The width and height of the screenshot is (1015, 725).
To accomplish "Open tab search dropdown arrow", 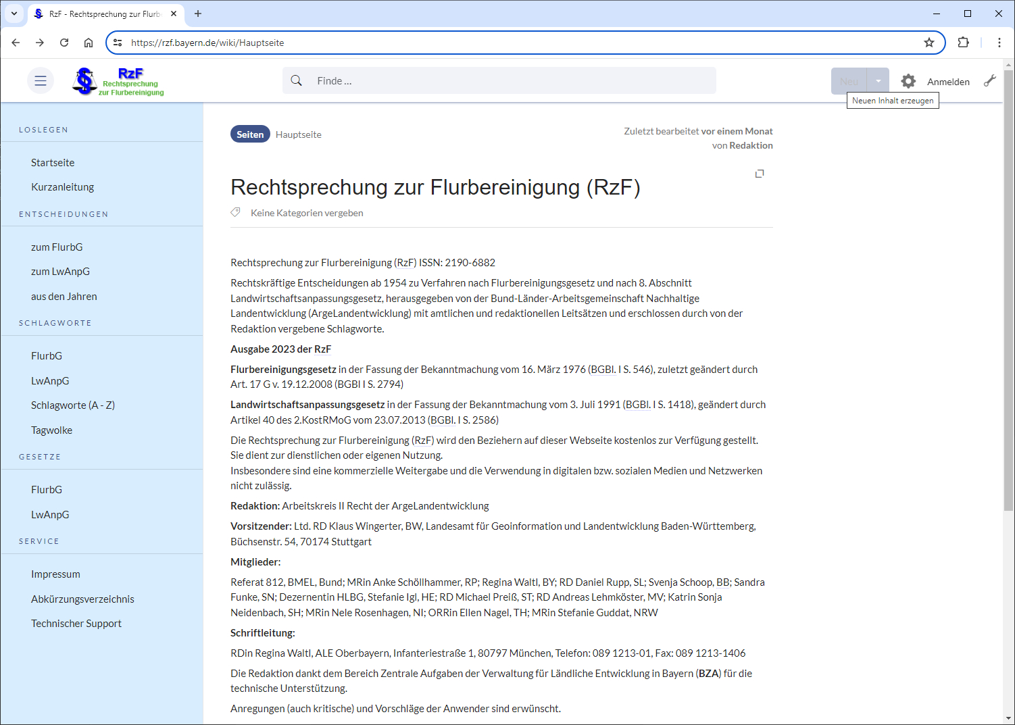I will 14,14.
